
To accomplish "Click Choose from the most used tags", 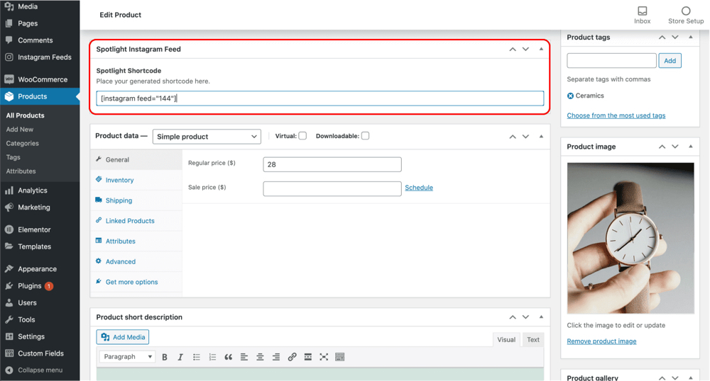I will pos(616,115).
